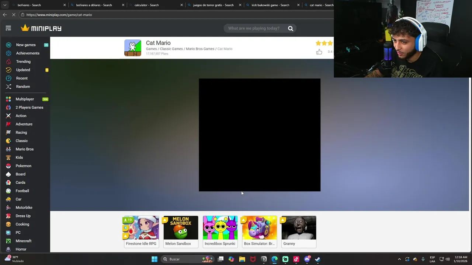This screenshot has width=472, height=265.
Task: Click the Racing checkered flag icon
Action: pos(8,132)
